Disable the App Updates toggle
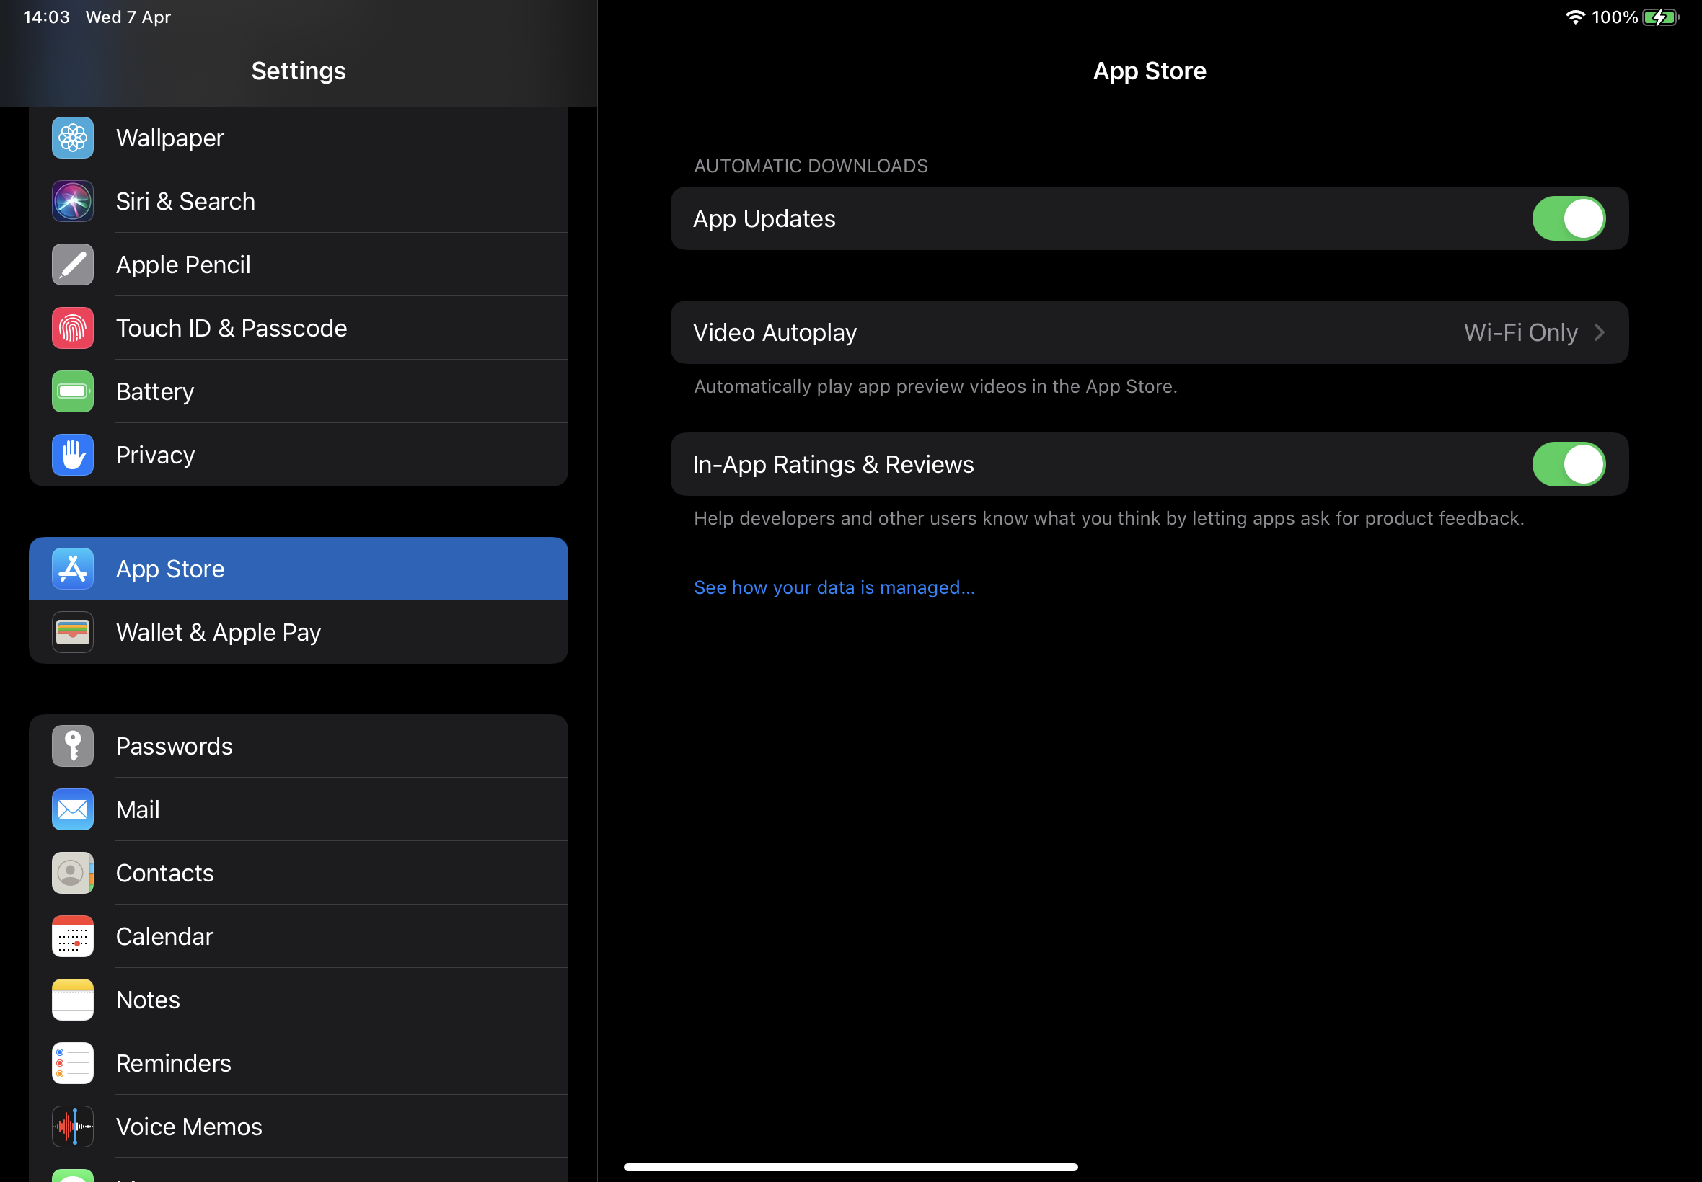The height and width of the screenshot is (1182, 1702). [x=1569, y=218]
